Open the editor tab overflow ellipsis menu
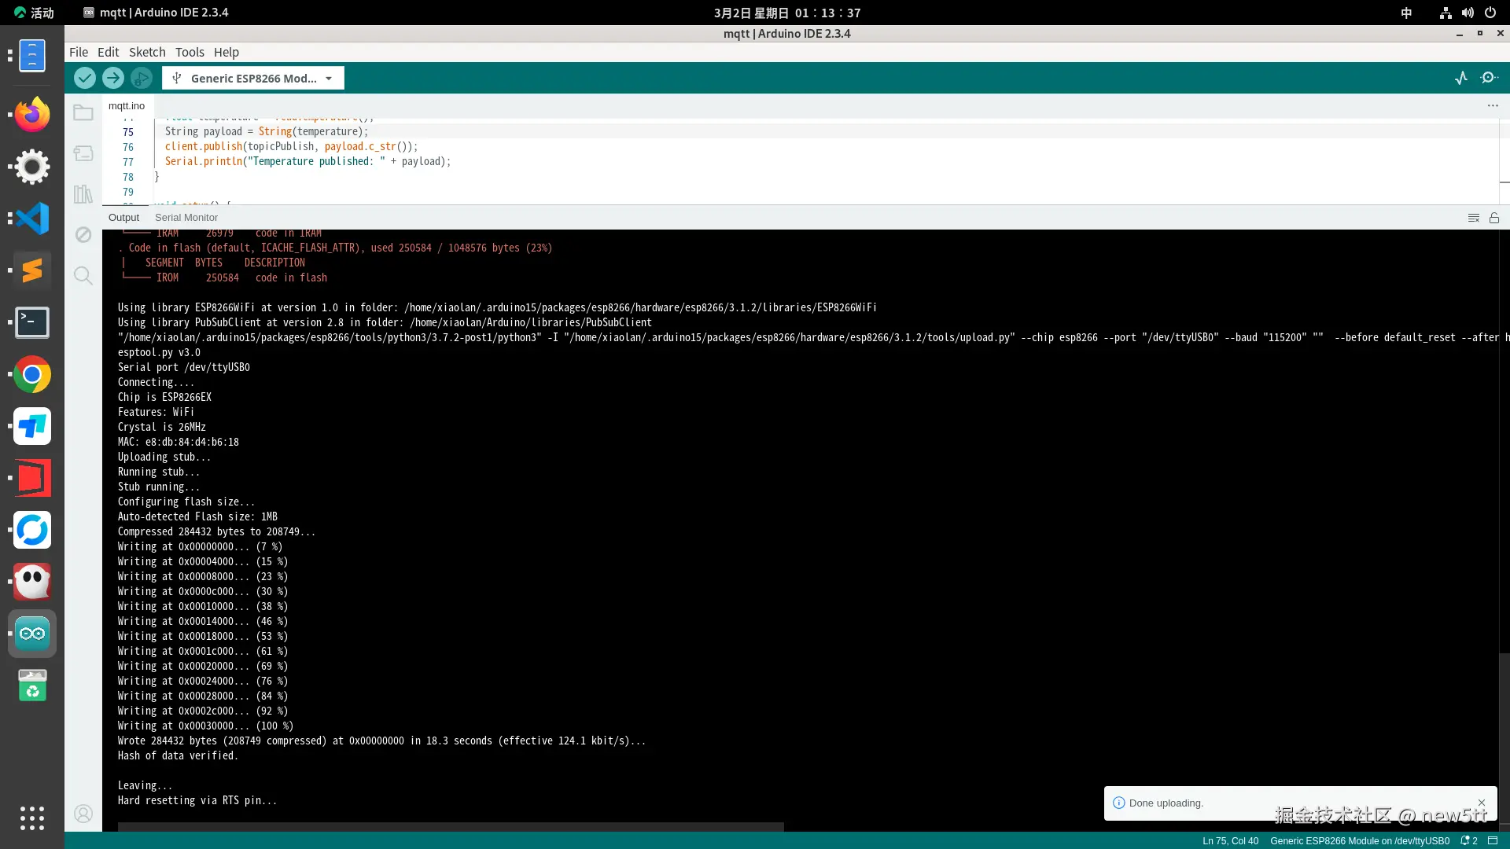This screenshot has height=849, width=1510. pyautogui.click(x=1493, y=105)
